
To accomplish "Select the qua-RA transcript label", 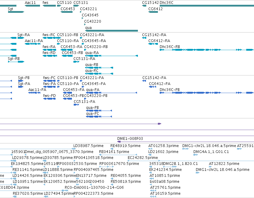I will [x=92, y=53].
